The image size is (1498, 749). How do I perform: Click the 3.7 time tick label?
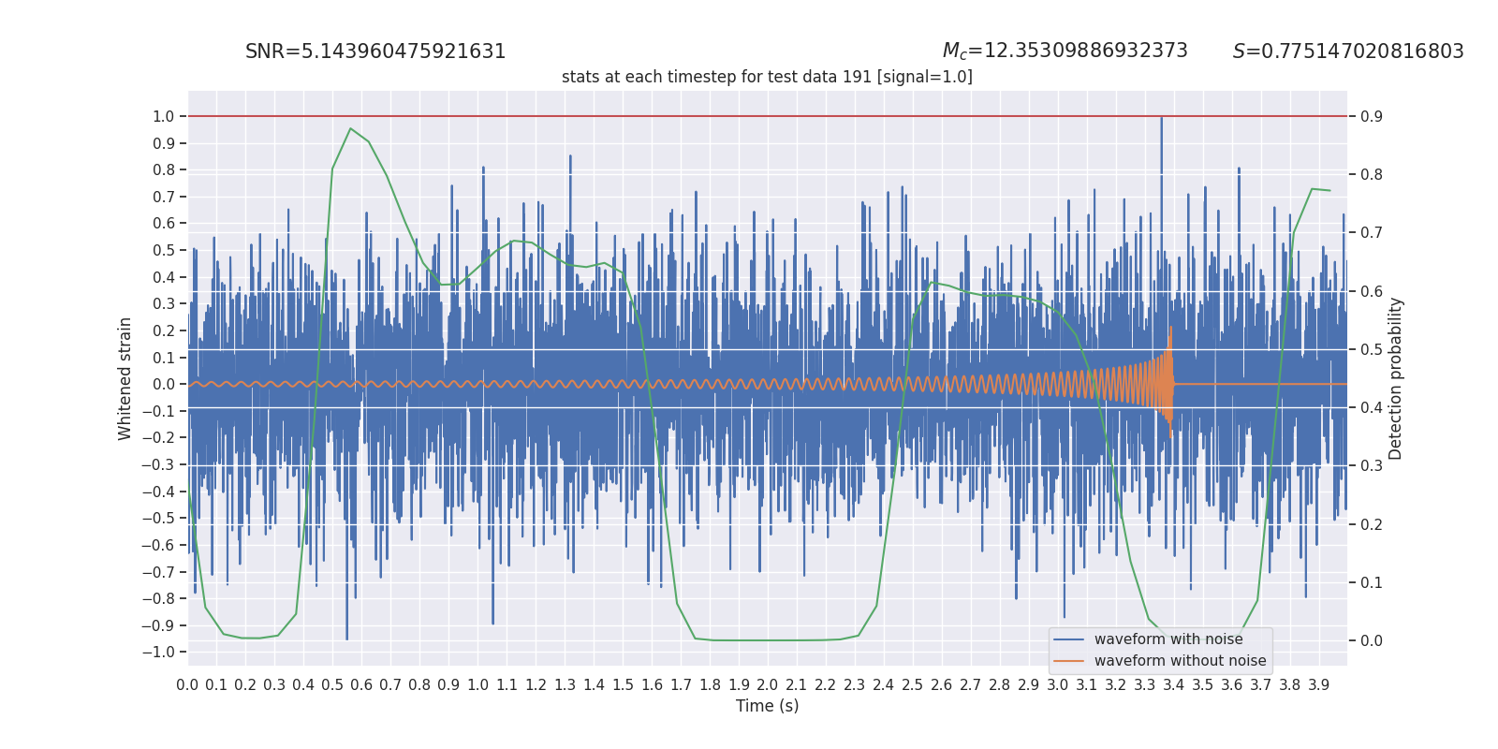tap(1260, 684)
